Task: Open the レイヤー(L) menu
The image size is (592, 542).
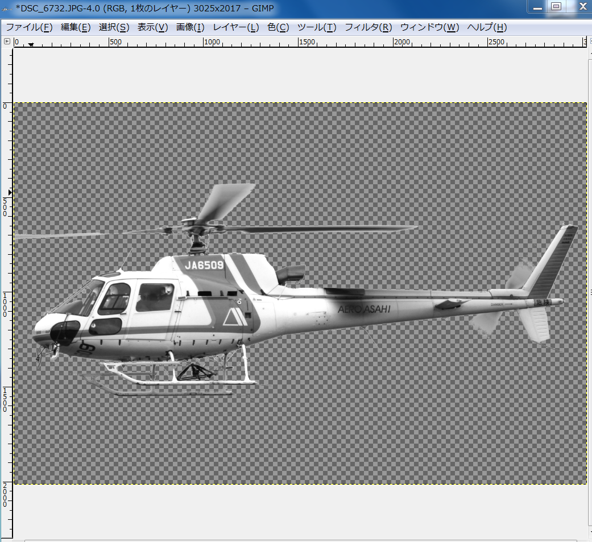Action: coord(236,27)
